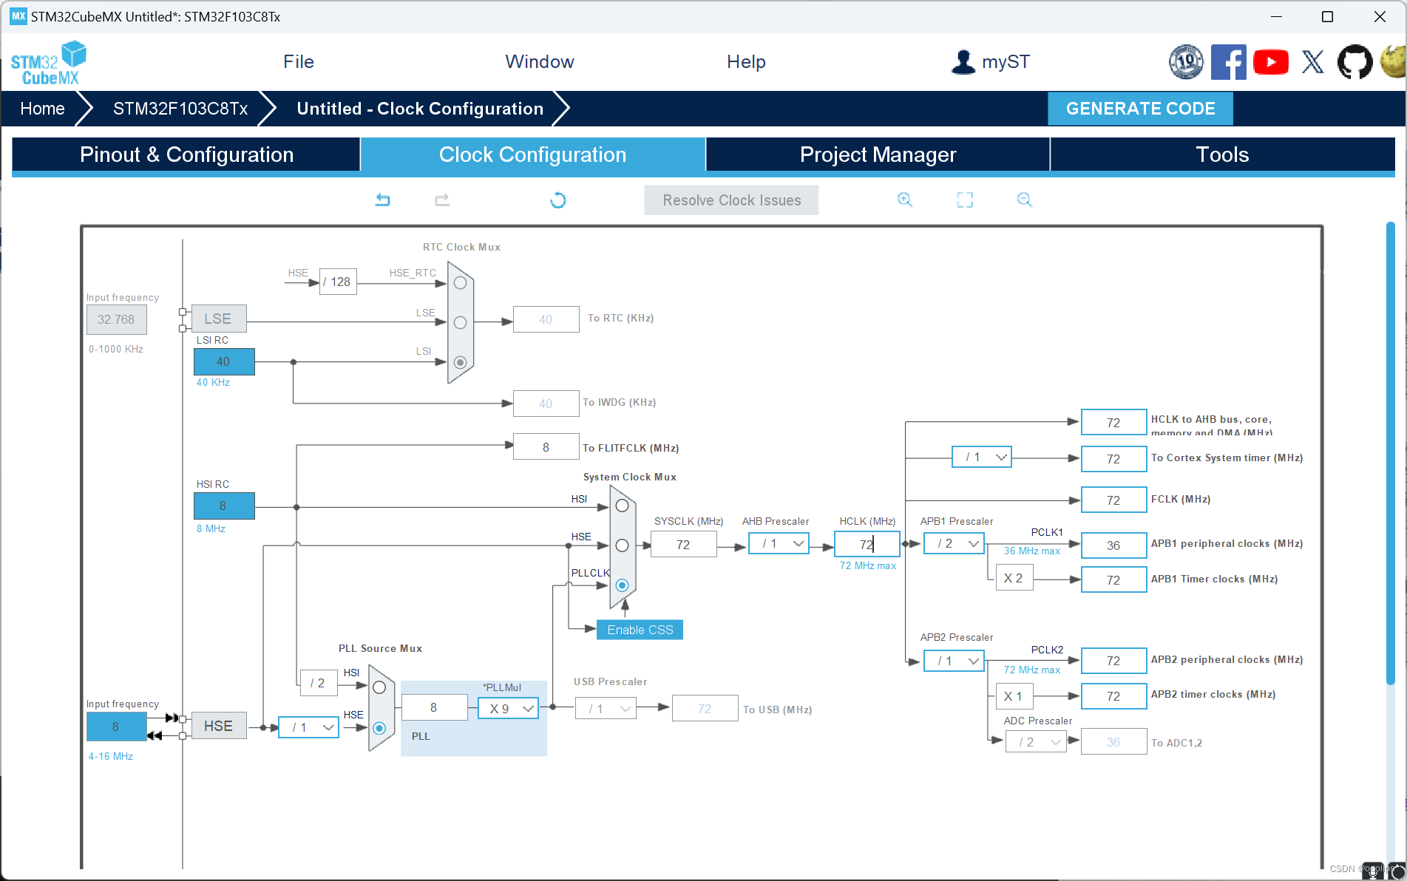Open the APB1 Prescaler dropdown
This screenshot has width=1407, height=881.
[954, 544]
